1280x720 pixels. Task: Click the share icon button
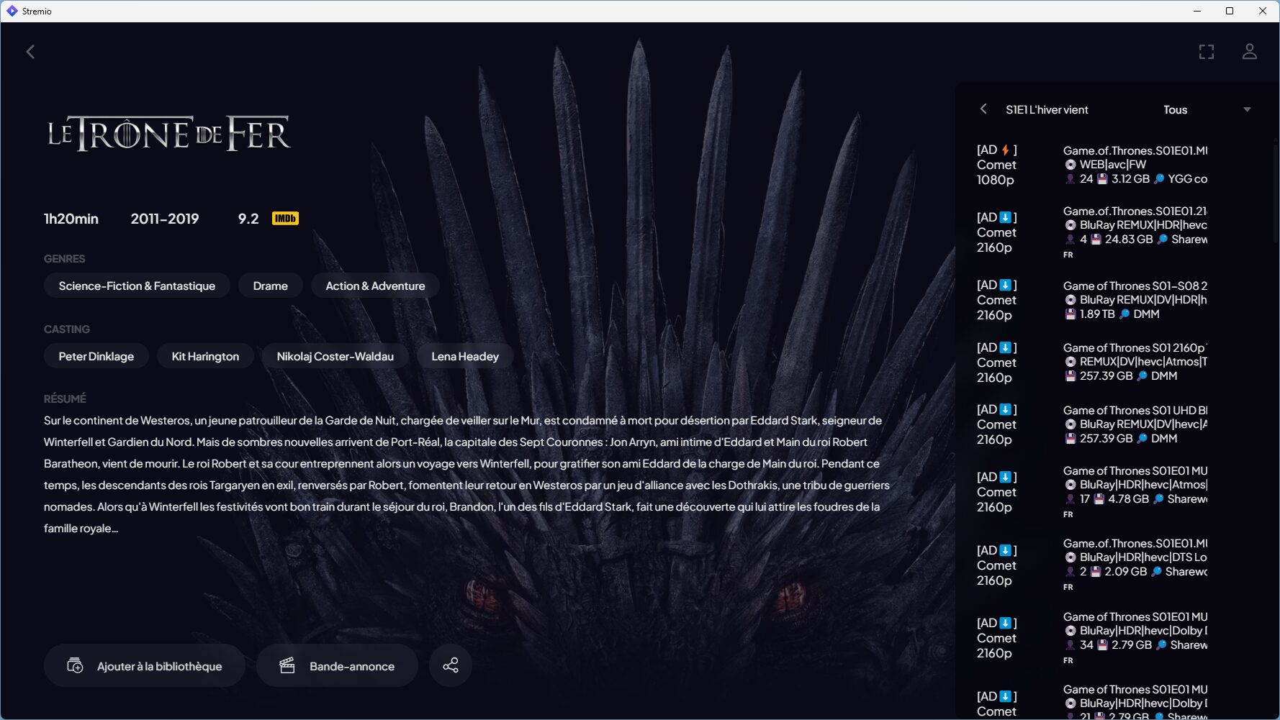pos(451,665)
